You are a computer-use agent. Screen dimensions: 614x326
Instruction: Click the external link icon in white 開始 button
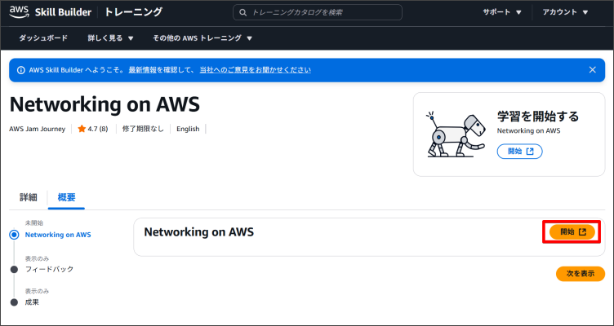pos(530,152)
